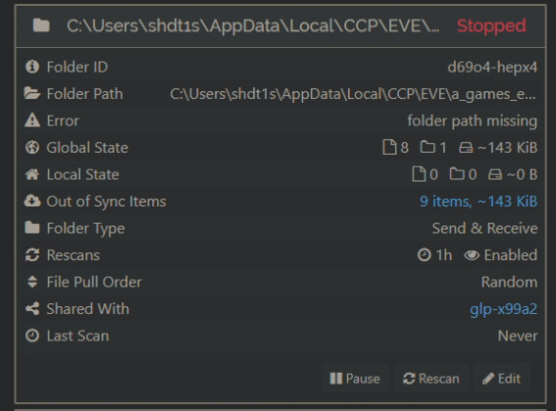Click the up-down arrows icon beside File Pull Order

32,282
